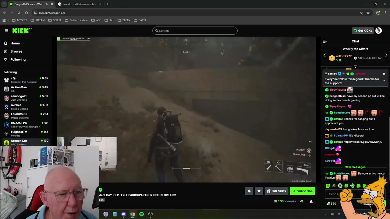Click the browser address bar
390x219 pixels.
pyautogui.click(x=195, y=13)
